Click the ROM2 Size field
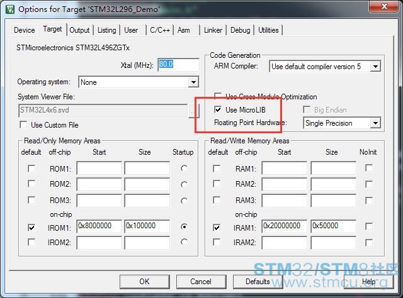Image resolution: width=403 pixels, height=298 pixels. click(147, 184)
